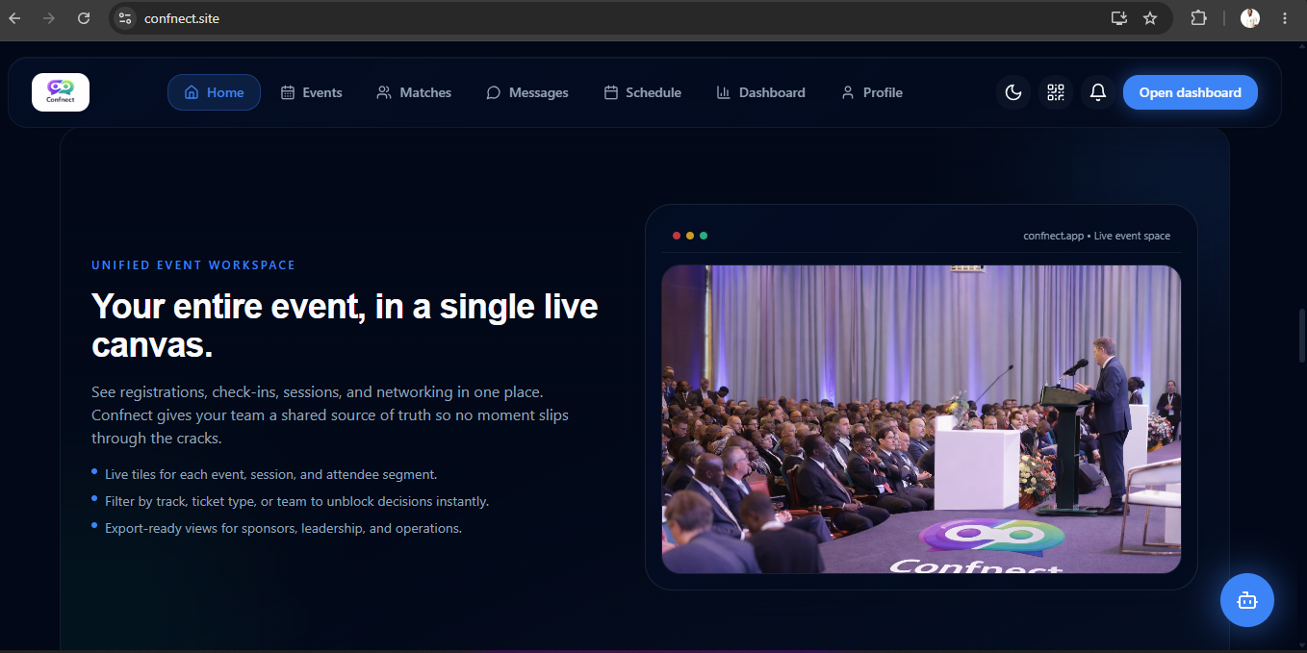Click the Open dashboard button
1307x653 pixels.
click(1191, 92)
